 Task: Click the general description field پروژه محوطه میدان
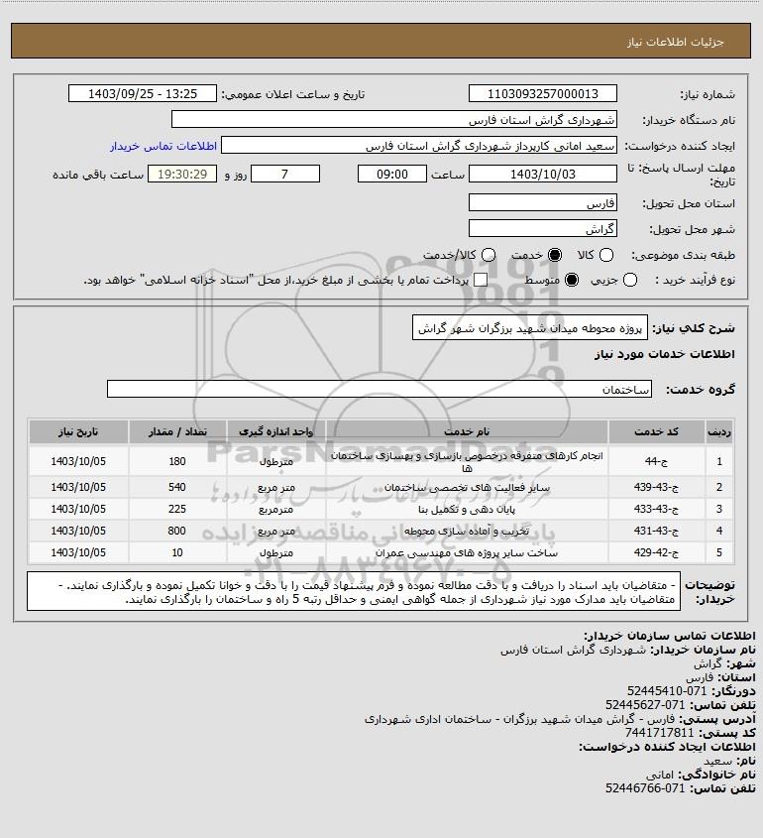[530, 327]
